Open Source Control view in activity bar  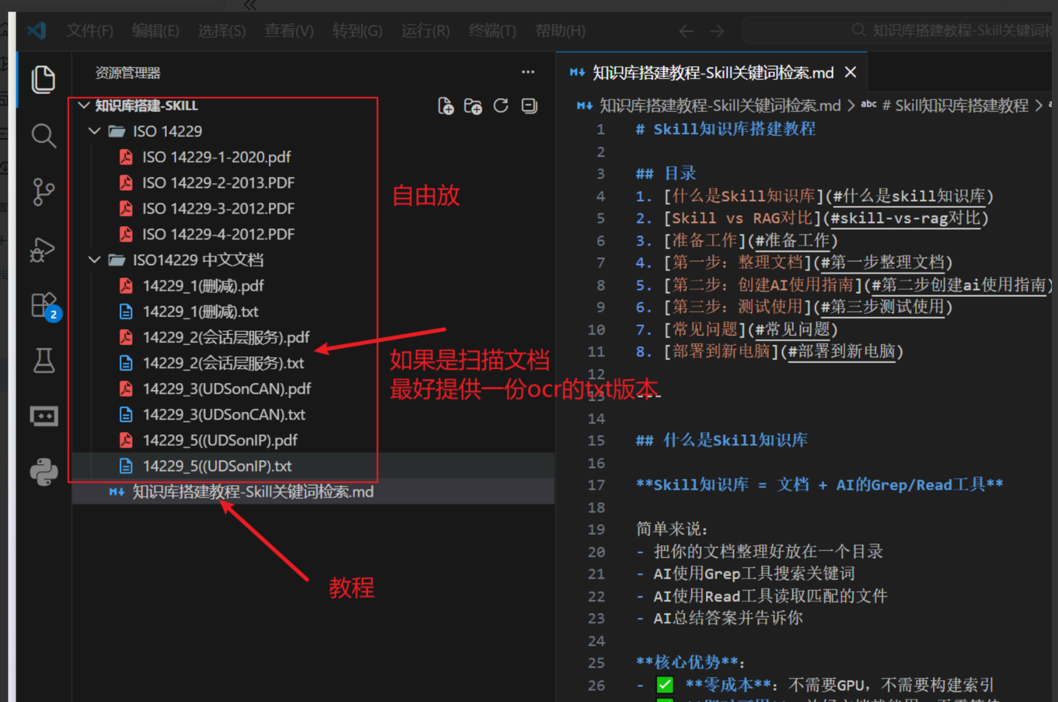[43, 192]
